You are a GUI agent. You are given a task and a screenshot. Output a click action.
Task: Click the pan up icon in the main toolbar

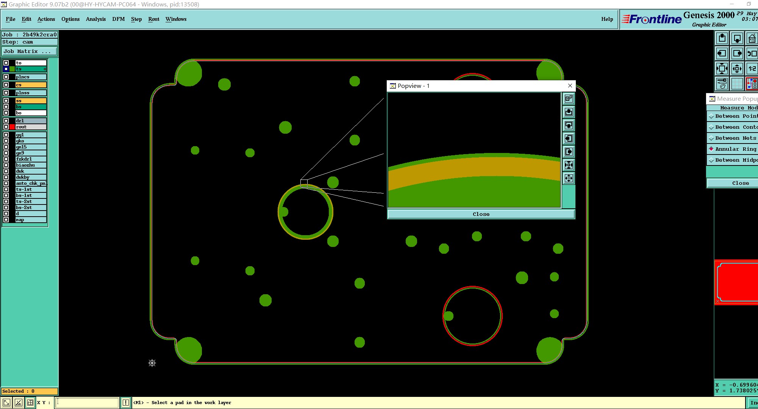pos(722,38)
